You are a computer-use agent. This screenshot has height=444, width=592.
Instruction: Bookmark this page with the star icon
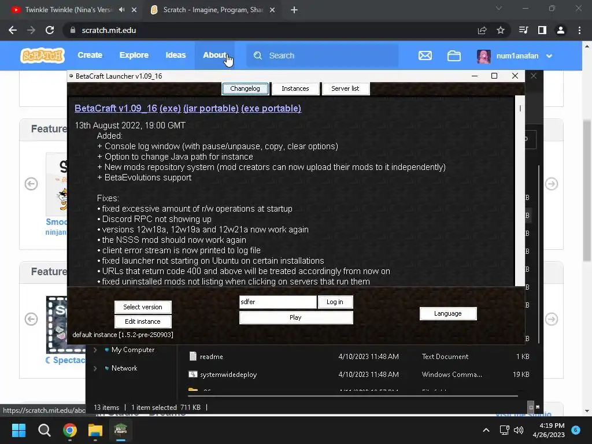(x=501, y=30)
